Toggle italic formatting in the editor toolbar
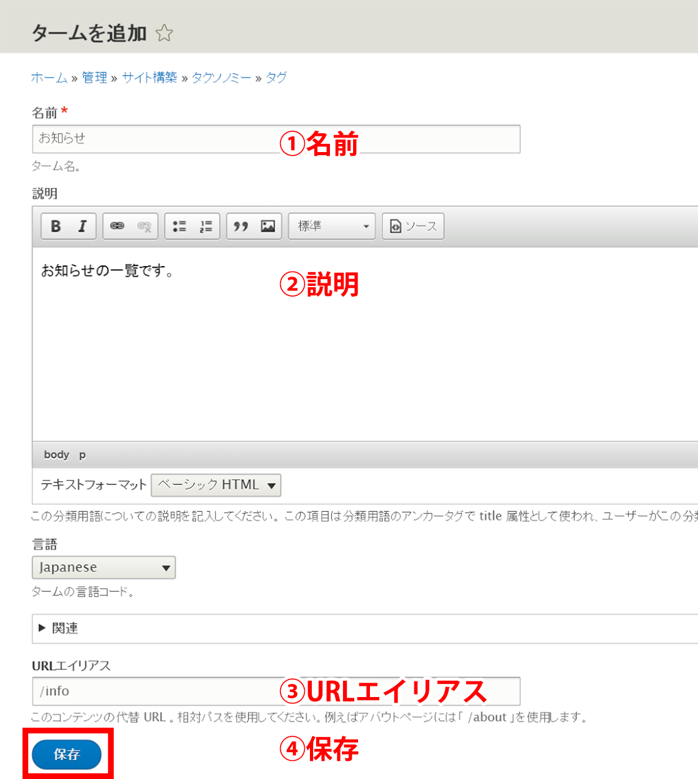Viewport: 698px width, 779px height. 82,226
